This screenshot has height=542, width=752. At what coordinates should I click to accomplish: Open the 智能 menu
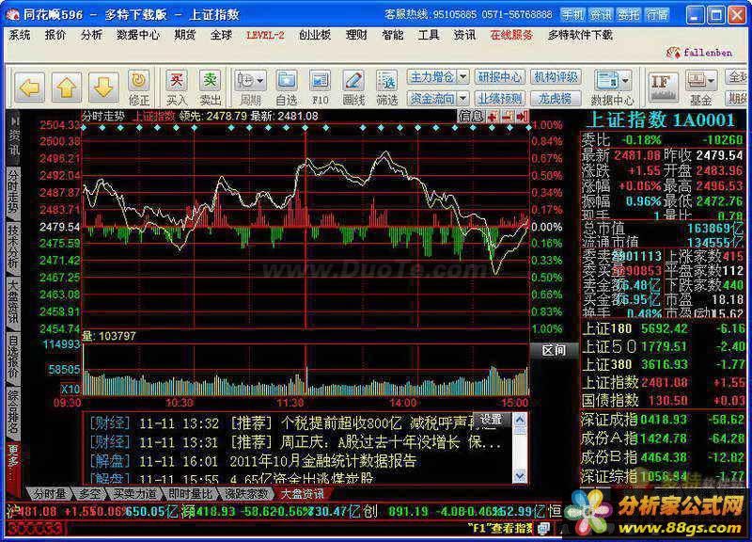(393, 35)
